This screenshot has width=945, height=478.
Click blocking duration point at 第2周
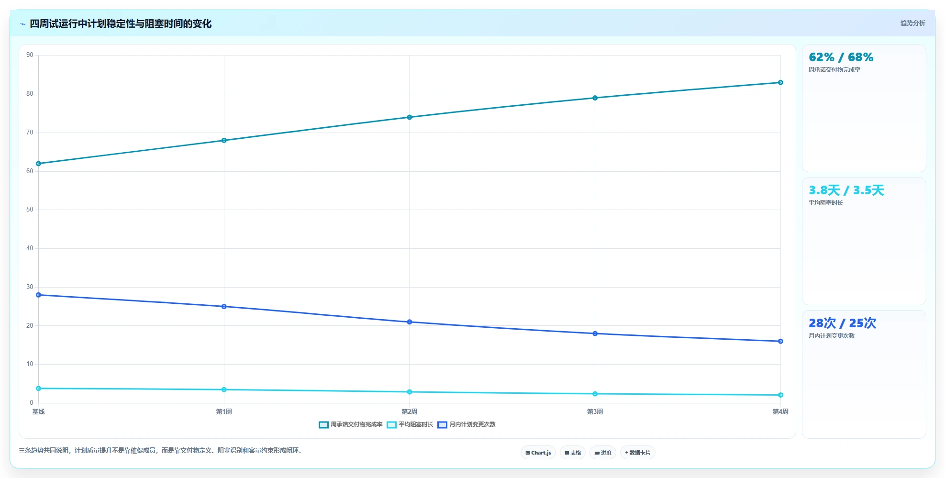410,392
